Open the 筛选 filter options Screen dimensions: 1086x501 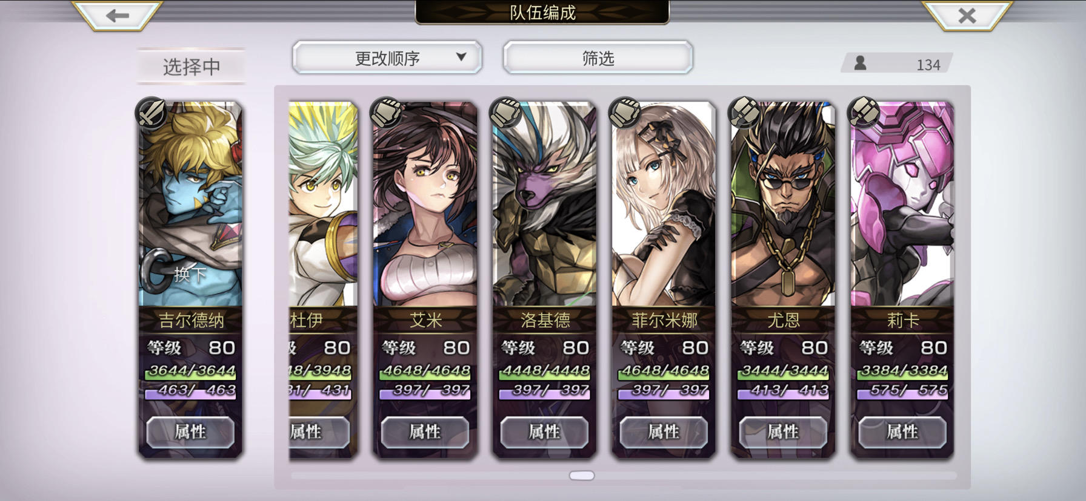[598, 58]
